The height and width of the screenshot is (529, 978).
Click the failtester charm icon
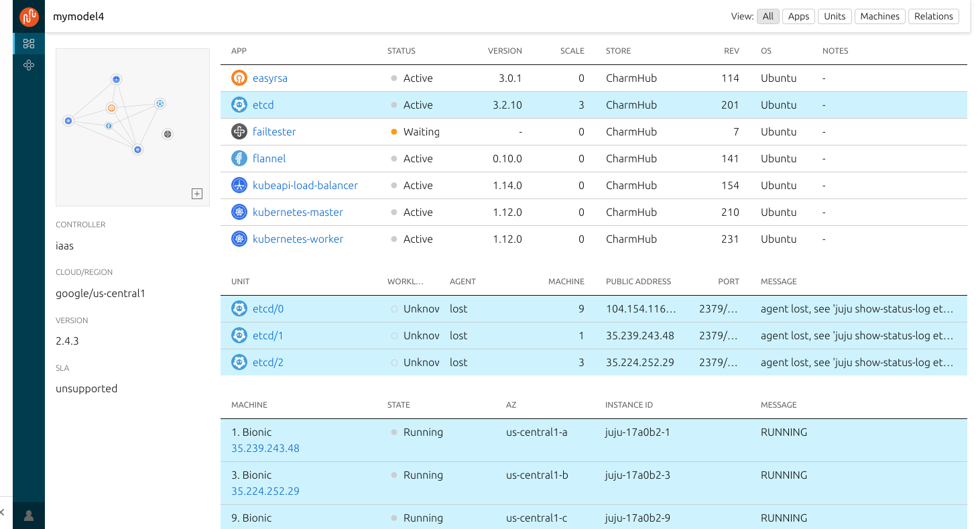coord(239,131)
